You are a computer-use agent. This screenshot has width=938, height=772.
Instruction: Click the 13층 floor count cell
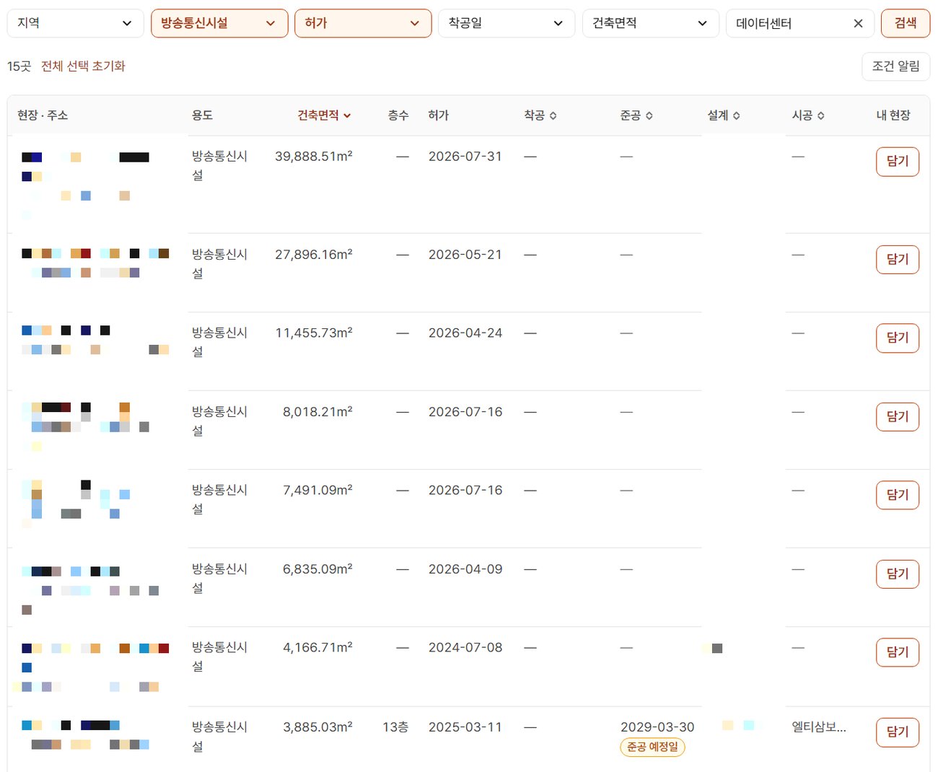coord(395,727)
